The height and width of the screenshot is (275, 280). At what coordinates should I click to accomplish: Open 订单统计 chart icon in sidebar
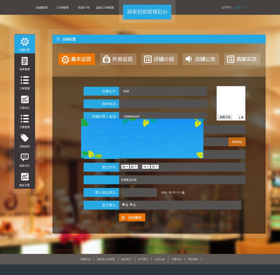tap(24, 102)
